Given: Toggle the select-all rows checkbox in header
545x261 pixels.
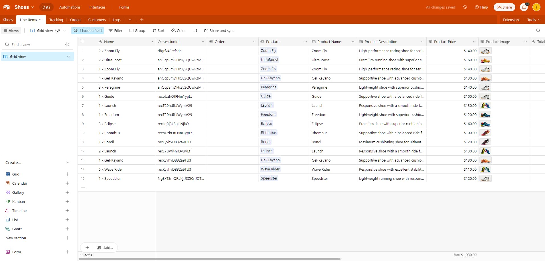Looking at the screenshot, I should point(83,42).
